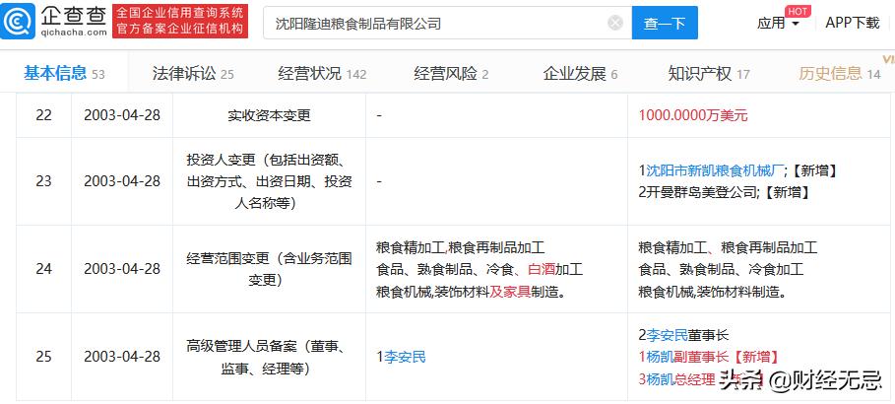Select the red 白酒 text in row 24

click(542, 269)
